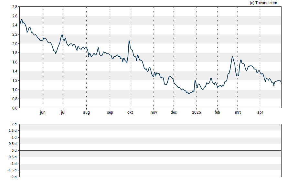
Task: Click the jun month label
Action: (x=43, y=112)
